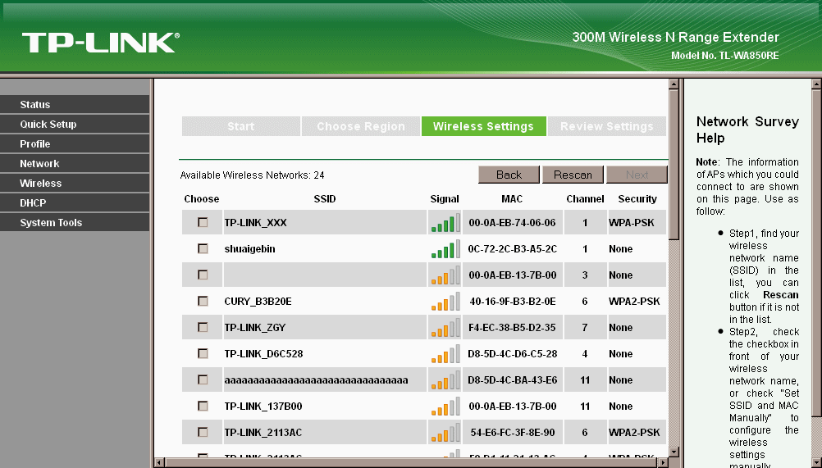The height and width of the screenshot is (468, 822).
Task: Click help panel scroll up arrow
Action: 817,84
